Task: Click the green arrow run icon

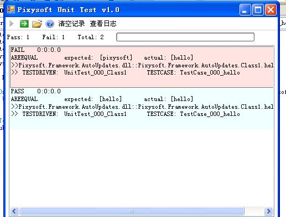Action: coord(24,24)
